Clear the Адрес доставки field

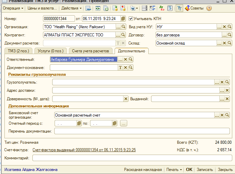pos(227,90)
